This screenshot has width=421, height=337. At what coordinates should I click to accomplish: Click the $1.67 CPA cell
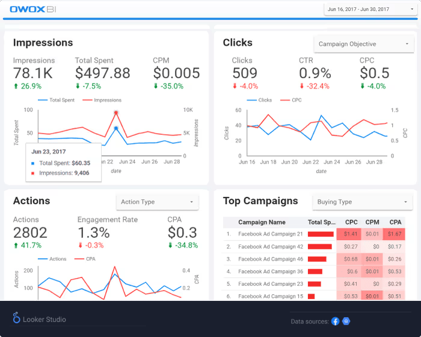(394, 234)
